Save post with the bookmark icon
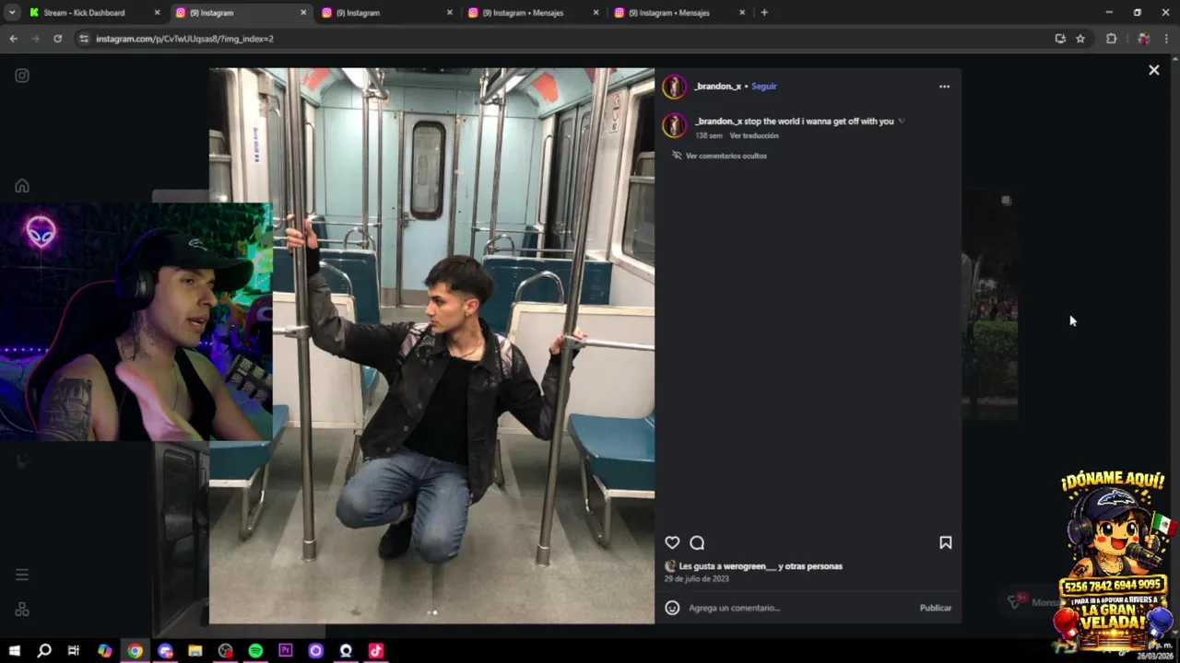1180x663 pixels. click(x=945, y=542)
